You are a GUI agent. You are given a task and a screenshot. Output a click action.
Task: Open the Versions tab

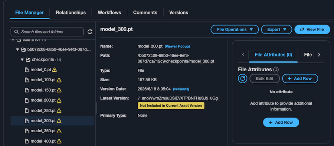179,13
